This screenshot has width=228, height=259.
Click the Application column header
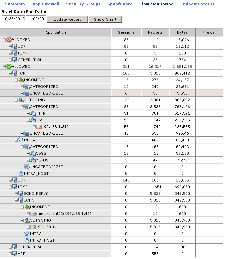tap(56, 32)
